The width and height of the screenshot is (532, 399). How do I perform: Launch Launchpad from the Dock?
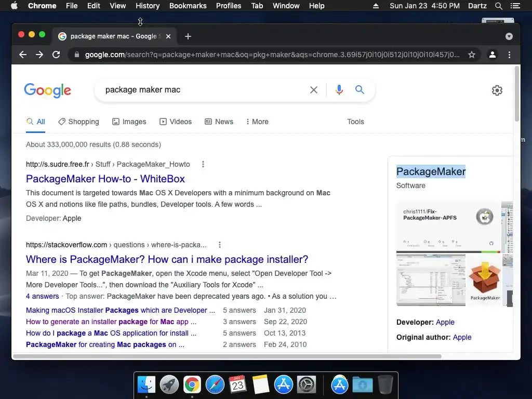click(x=169, y=385)
